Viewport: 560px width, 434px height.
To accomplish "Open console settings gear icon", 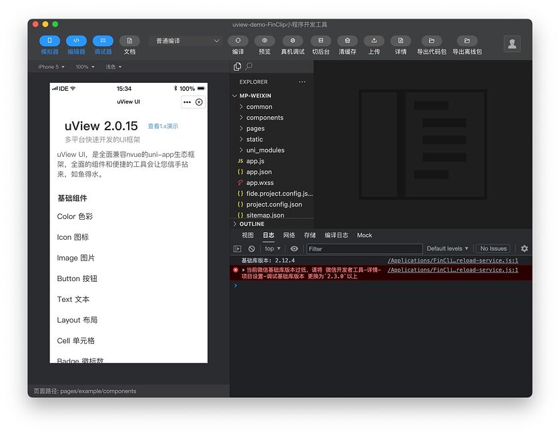I will click(524, 248).
